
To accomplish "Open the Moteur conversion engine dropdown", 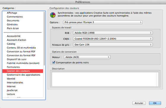I will [87, 57].
